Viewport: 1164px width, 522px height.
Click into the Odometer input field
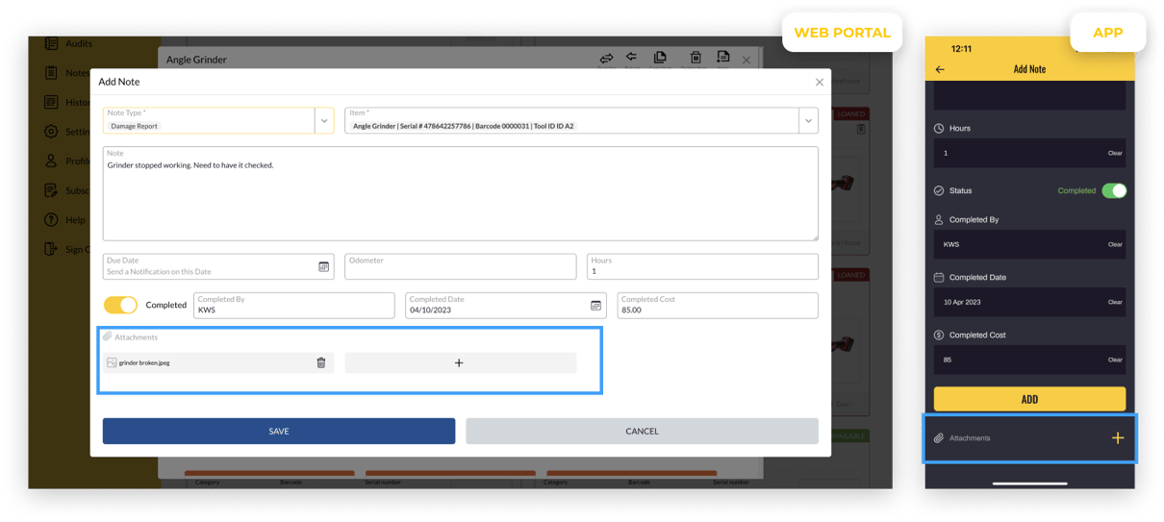[460, 266]
